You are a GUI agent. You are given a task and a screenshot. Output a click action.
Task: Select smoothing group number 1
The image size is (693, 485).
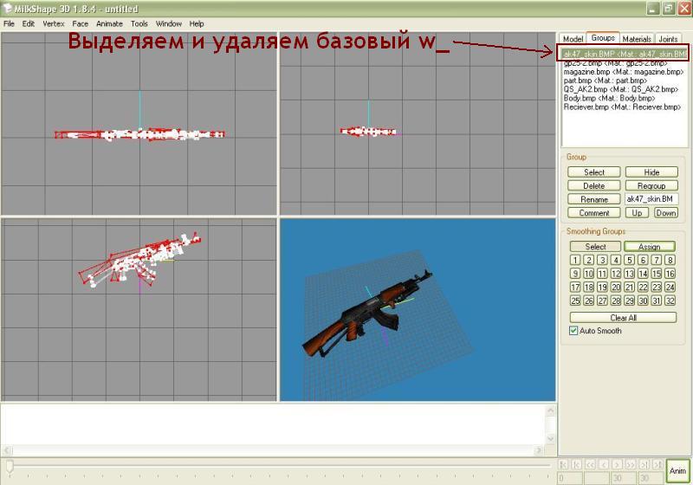[x=575, y=260]
